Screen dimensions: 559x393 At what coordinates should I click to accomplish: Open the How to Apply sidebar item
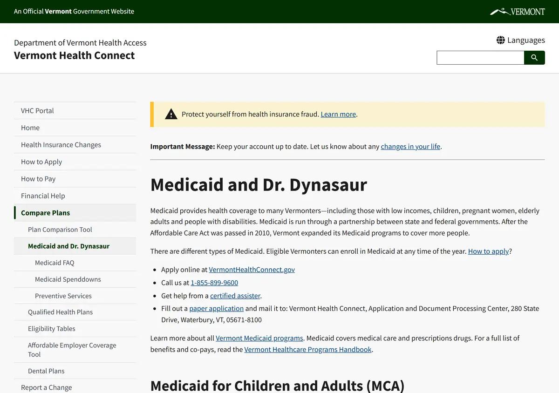75,162
